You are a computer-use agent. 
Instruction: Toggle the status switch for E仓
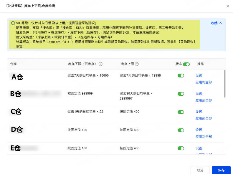(x=181, y=148)
